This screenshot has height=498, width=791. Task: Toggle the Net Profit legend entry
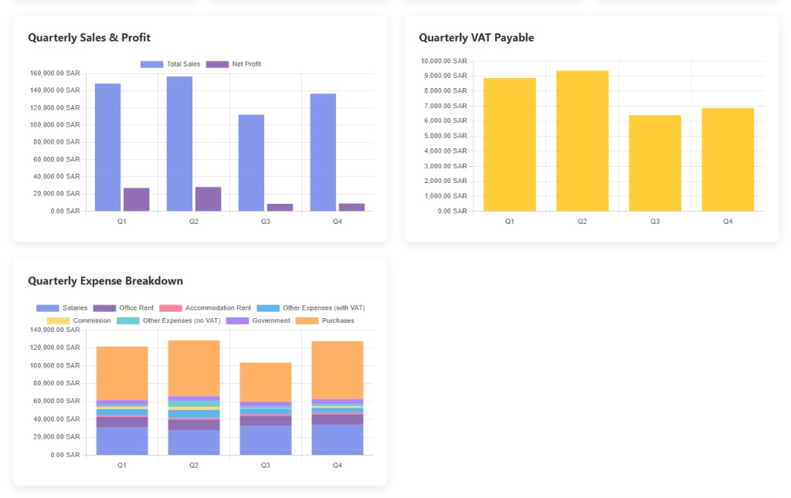coord(233,64)
